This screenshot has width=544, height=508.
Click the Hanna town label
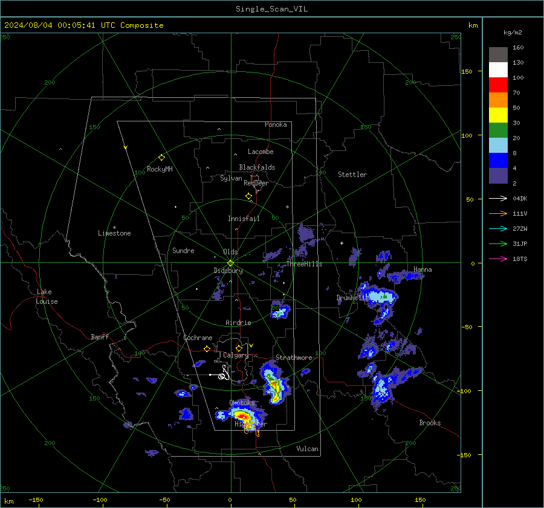[423, 269]
